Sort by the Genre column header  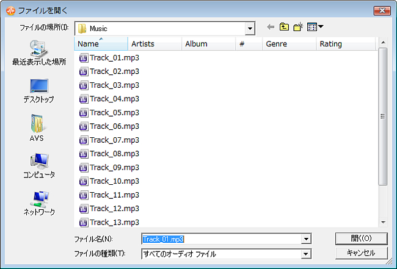click(x=290, y=44)
